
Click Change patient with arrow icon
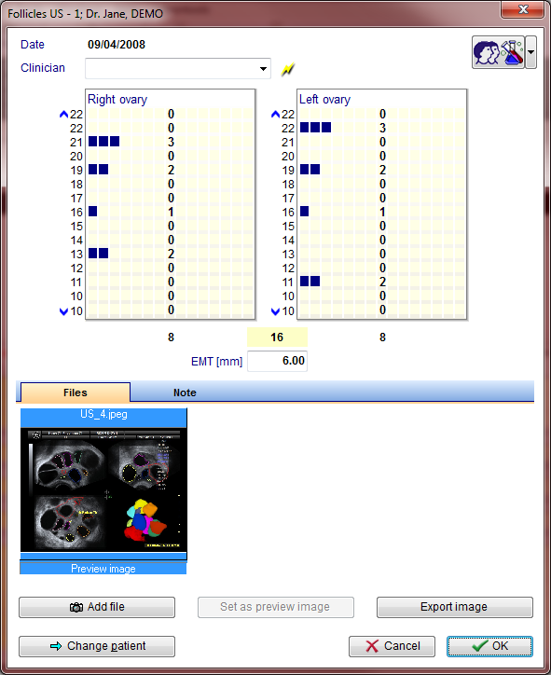coord(97,646)
